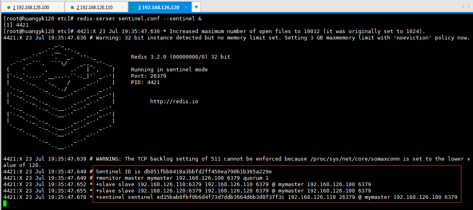Click the 'redis-server sentinel.conf --sentinel &' command
Viewport: 473px width, 210px height.
click(x=140, y=19)
